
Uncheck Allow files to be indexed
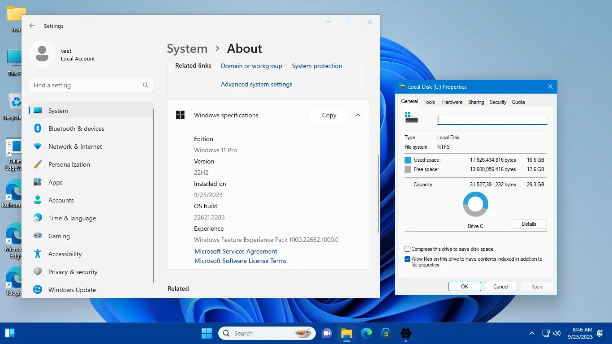click(407, 259)
